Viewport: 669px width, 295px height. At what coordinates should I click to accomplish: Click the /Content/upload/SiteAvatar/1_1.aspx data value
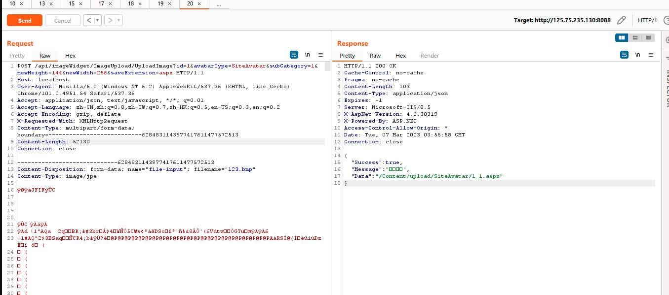click(438, 176)
